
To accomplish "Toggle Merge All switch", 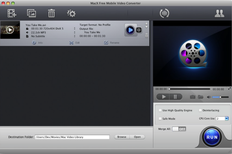I will tap(179, 129).
